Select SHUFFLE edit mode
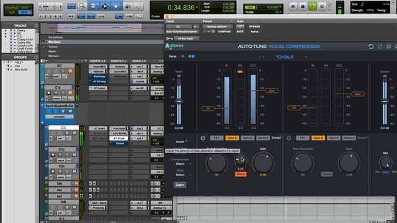Viewport: 397px width, 223px height. click(11, 8)
